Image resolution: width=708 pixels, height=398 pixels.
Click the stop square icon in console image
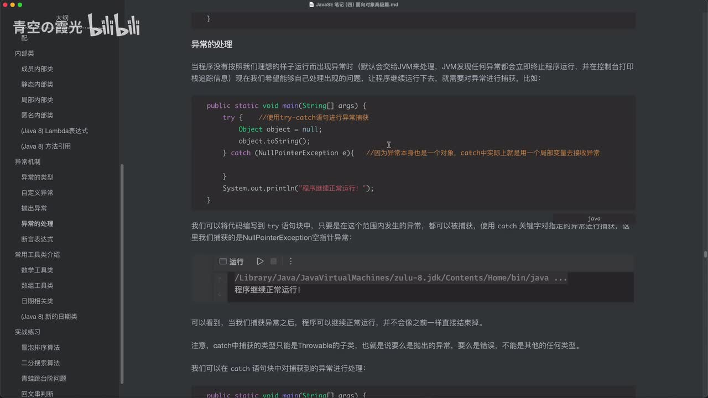point(274,261)
